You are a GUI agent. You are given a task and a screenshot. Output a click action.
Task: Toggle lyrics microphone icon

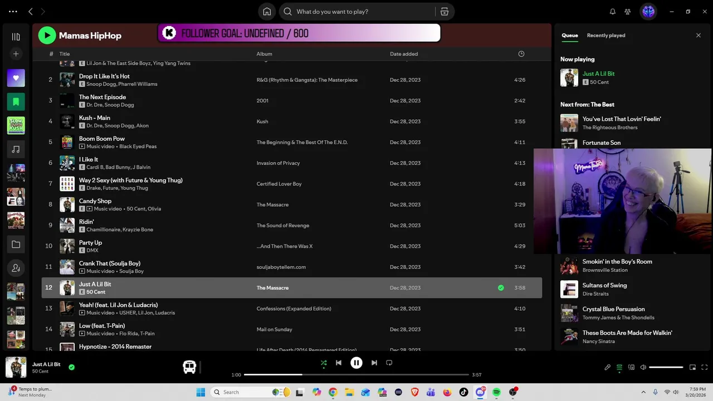click(x=608, y=368)
